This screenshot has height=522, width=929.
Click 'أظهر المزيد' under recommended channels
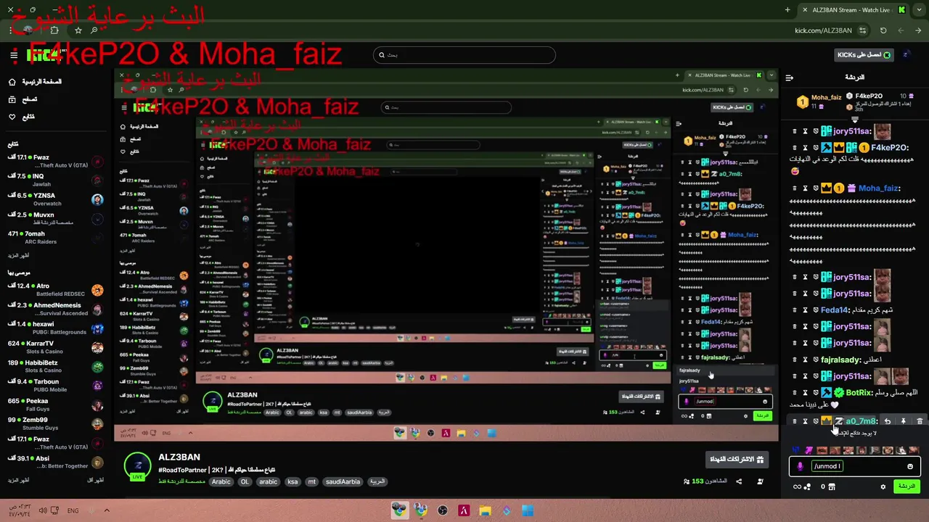(19, 480)
